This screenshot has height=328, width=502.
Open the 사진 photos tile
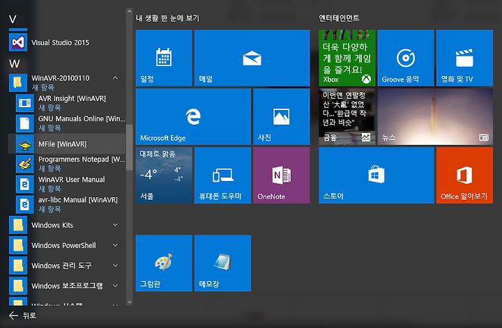click(282, 117)
